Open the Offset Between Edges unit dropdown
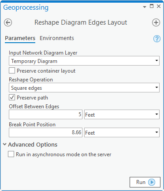Screen dimensions: 164x191 tap(122, 114)
